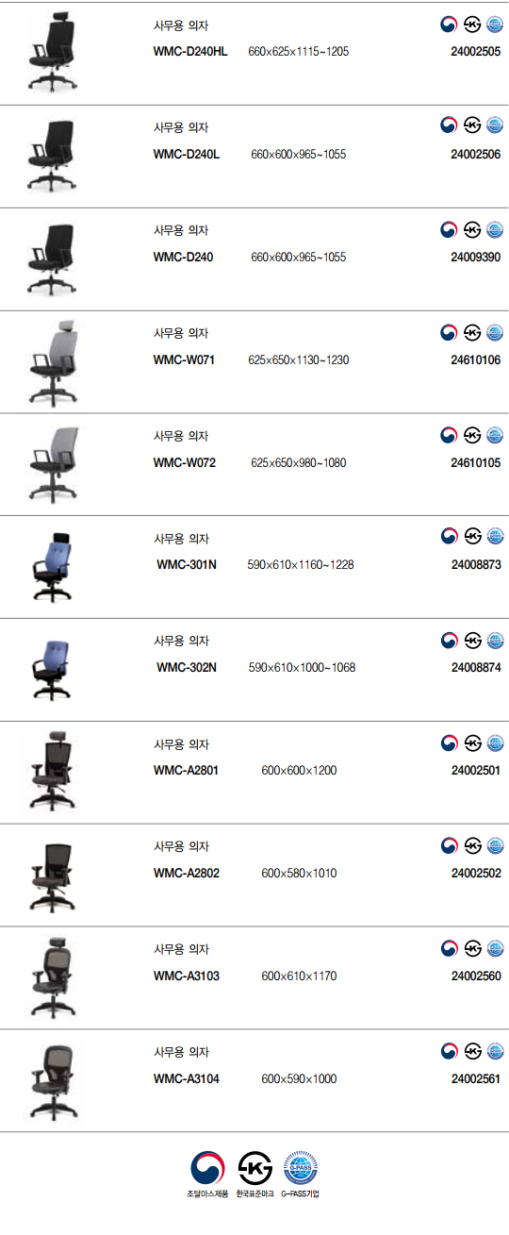This screenshot has height=1235, width=509.
Task: Open model name WMC-D240L
Action: pos(187,154)
